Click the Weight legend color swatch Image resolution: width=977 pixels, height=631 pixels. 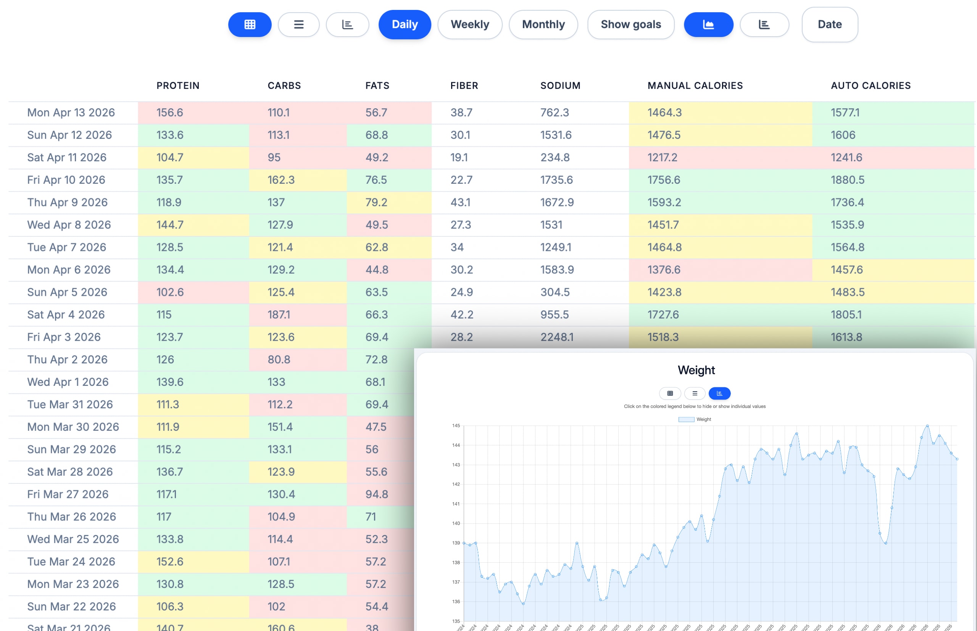tap(686, 419)
